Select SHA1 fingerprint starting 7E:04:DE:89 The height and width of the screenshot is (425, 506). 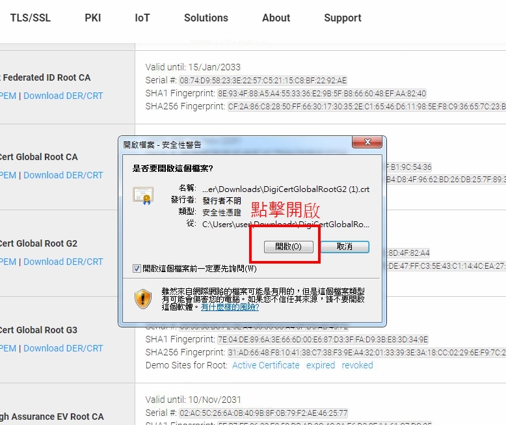click(323, 340)
